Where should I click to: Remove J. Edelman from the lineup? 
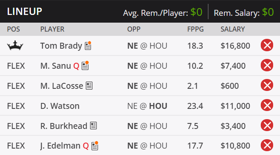pos(267,145)
